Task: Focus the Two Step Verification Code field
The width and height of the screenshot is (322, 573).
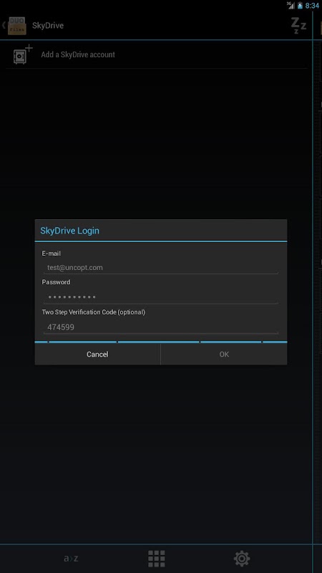Action: point(160,327)
